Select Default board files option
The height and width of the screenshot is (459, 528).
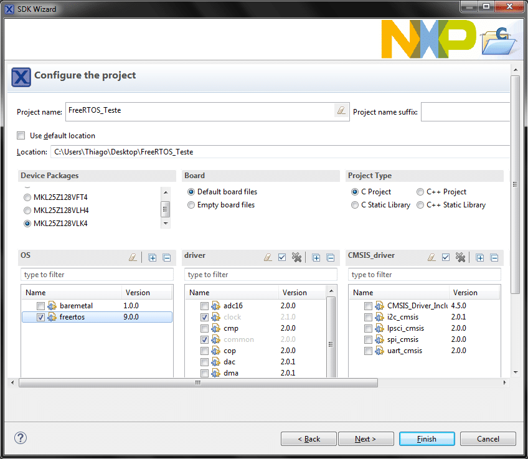[x=191, y=192]
